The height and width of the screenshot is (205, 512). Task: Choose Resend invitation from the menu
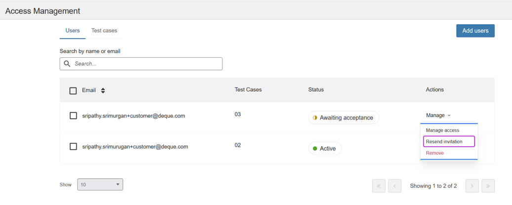(449, 142)
